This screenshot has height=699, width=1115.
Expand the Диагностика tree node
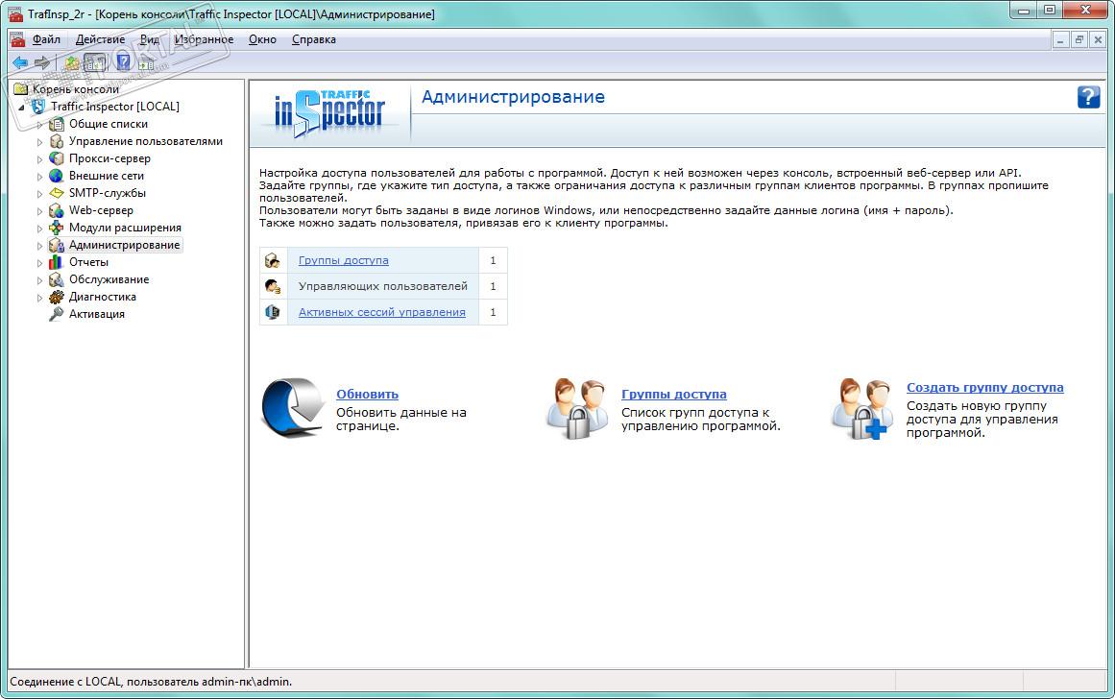click(x=39, y=298)
